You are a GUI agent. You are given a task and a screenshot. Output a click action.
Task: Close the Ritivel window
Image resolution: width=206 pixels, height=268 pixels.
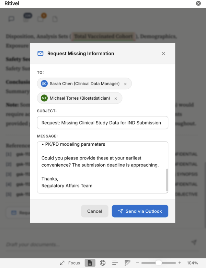[x=198, y=3]
